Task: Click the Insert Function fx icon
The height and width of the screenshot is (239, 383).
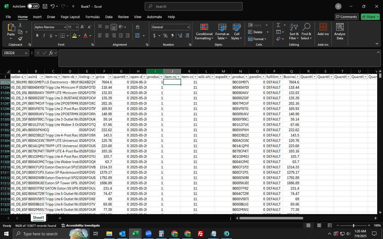Action: (x=51, y=53)
